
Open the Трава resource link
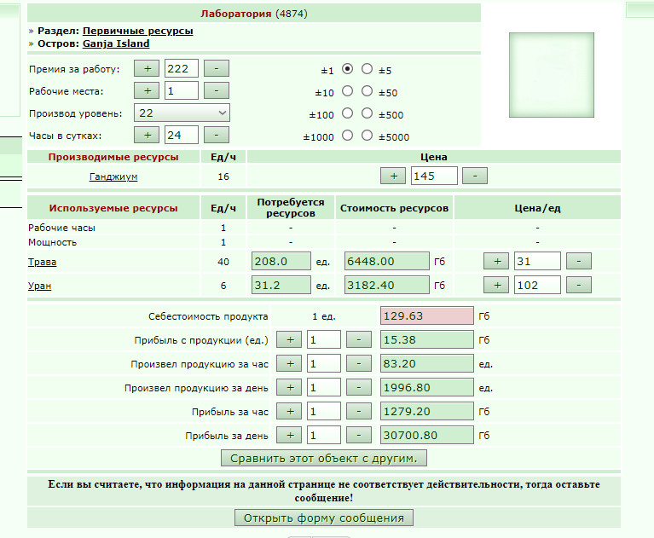[42, 262]
